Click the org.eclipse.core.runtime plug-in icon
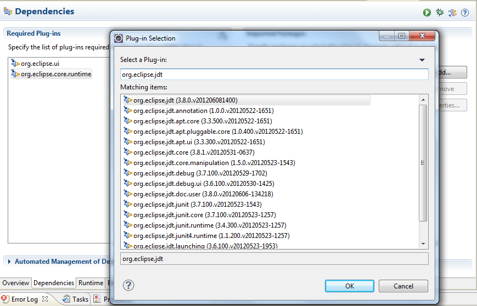Viewport: 477px width, 306px height. [x=15, y=73]
